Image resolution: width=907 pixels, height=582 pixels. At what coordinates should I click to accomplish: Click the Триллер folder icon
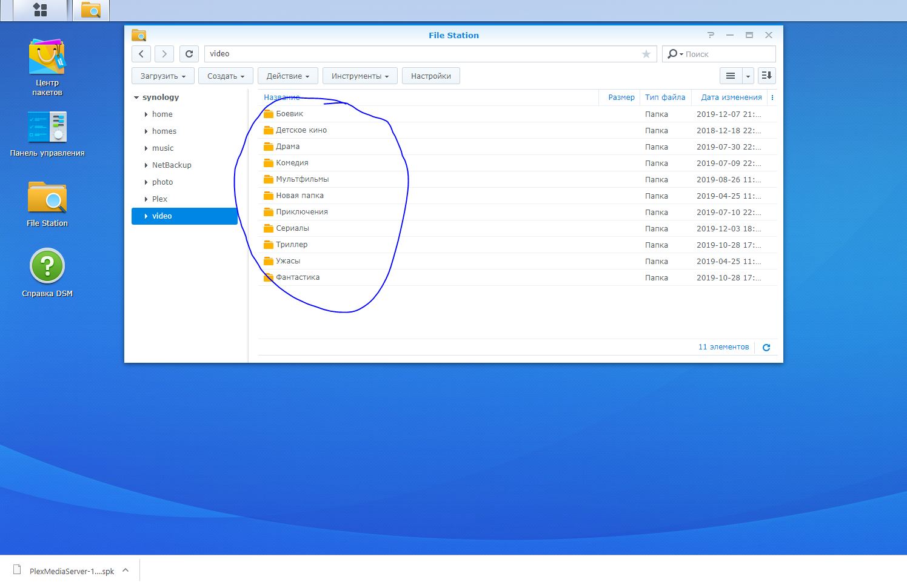click(x=269, y=245)
